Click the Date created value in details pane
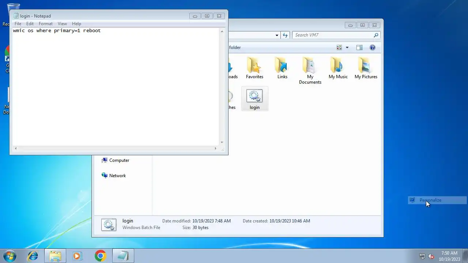The image size is (468, 263). pyautogui.click(x=290, y=221)
